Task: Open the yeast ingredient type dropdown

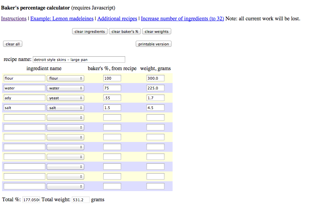Action: (65, 98)
